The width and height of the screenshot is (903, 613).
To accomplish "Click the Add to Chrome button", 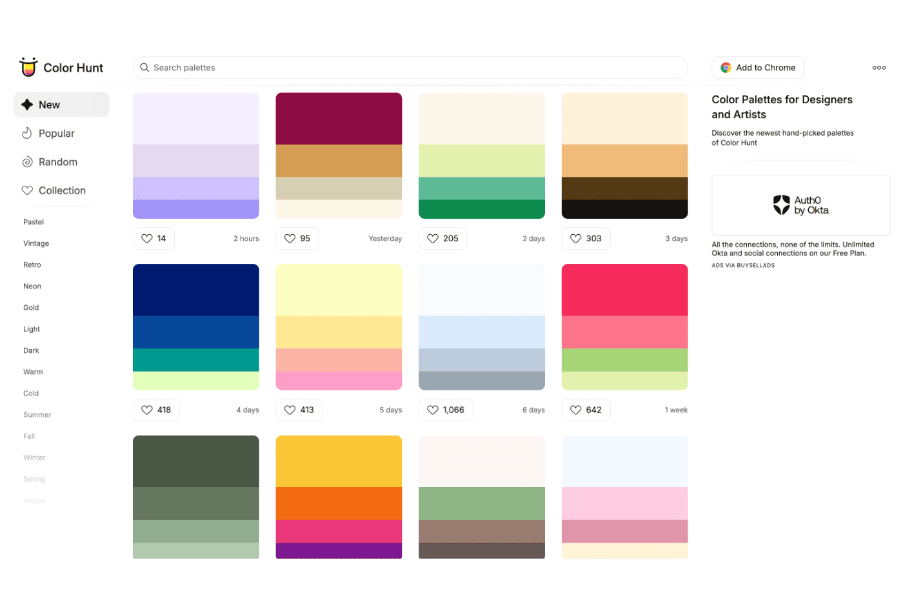I will (758, 68).
